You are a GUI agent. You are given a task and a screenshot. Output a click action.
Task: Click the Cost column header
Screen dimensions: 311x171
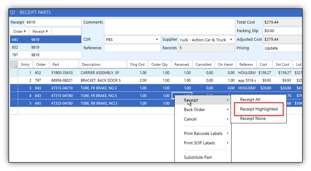click(x=264, y=65)
